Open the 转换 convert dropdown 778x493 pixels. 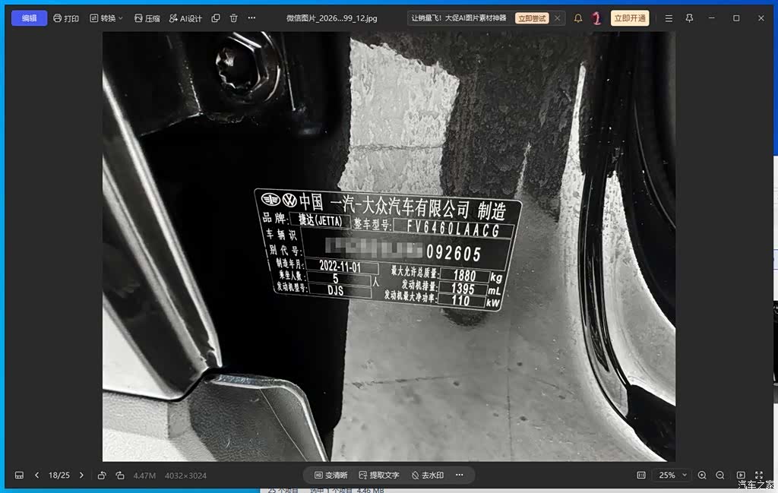pos(106,18)
